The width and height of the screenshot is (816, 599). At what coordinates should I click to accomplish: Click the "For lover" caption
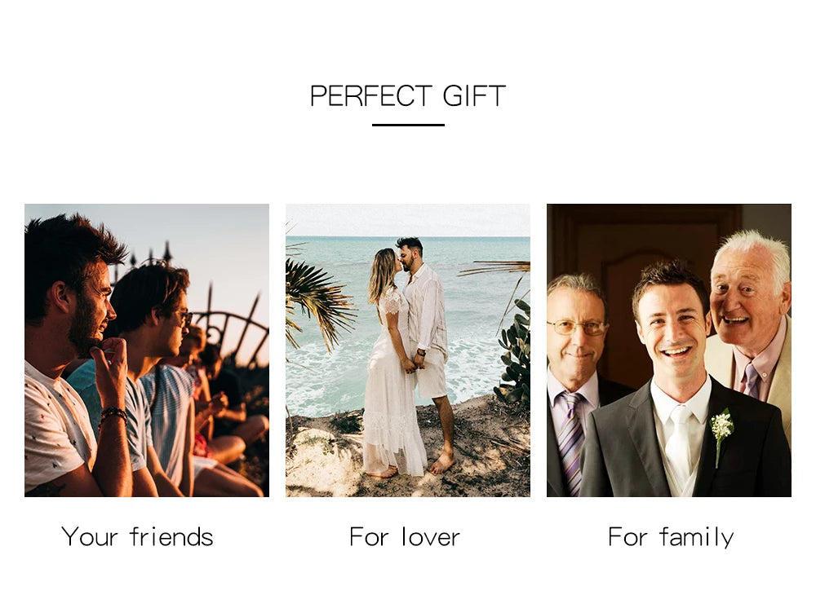tap(405, 537)
